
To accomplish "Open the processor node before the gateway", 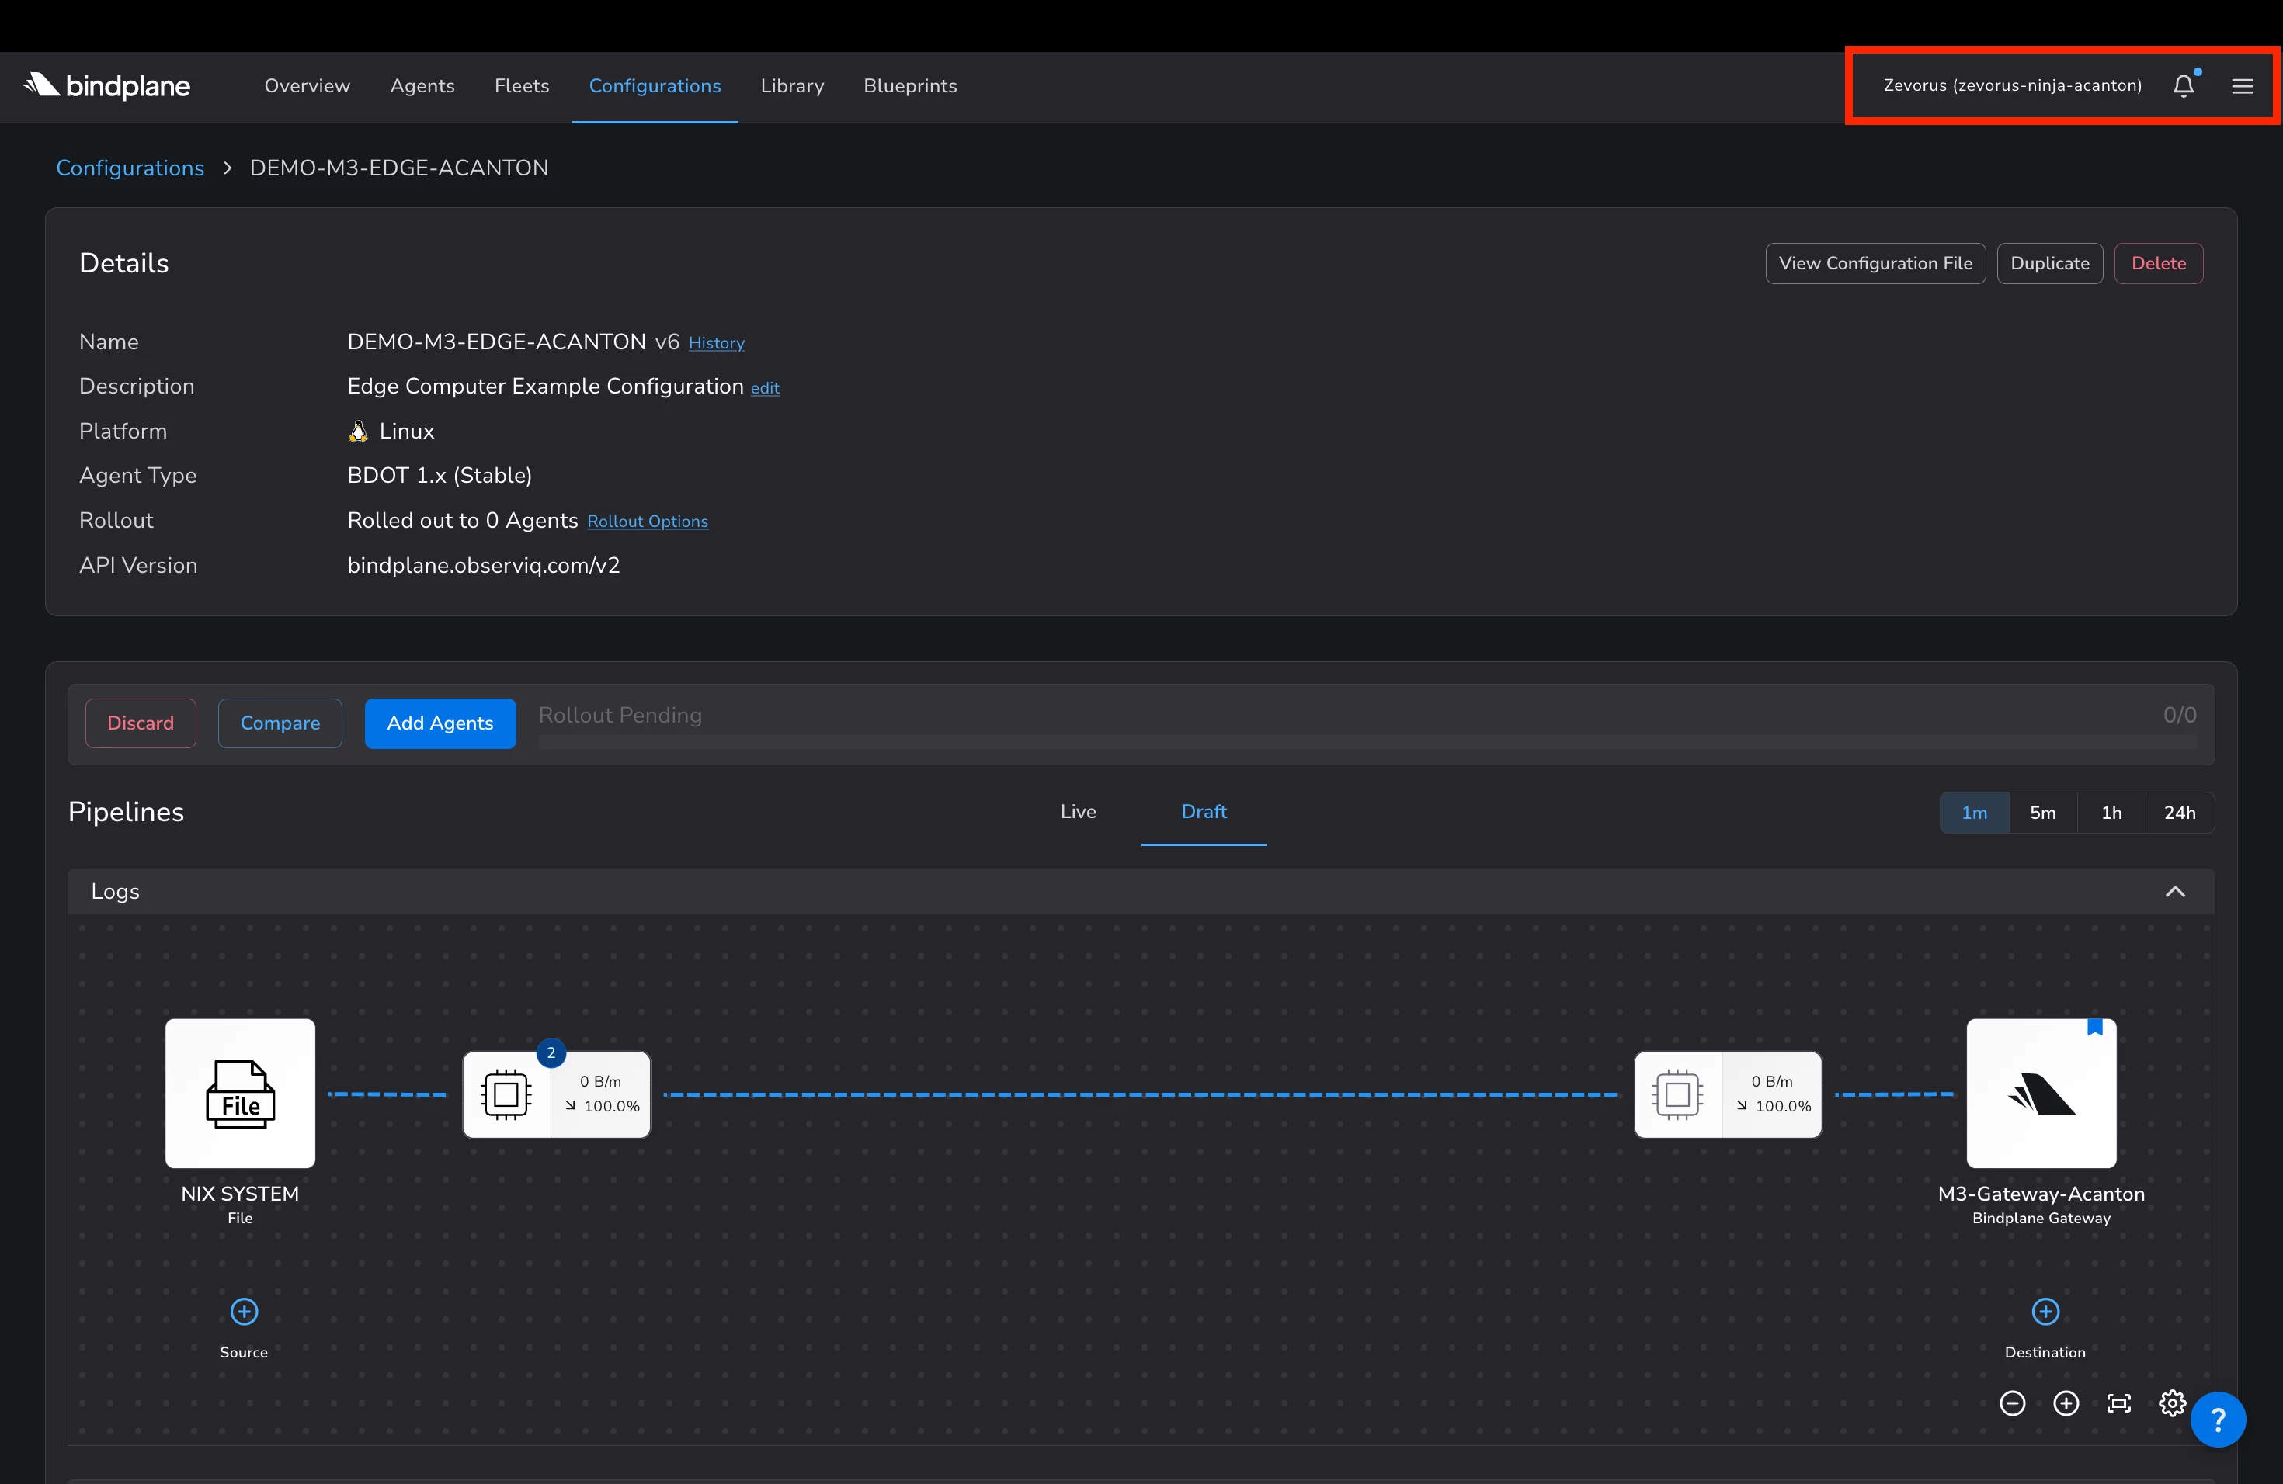I will (x=1728, y=1094).
